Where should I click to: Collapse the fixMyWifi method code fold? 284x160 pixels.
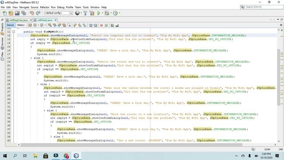tap(14, 32)
